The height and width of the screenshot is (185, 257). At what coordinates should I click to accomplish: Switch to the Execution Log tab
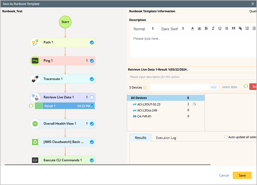[166, 138]
